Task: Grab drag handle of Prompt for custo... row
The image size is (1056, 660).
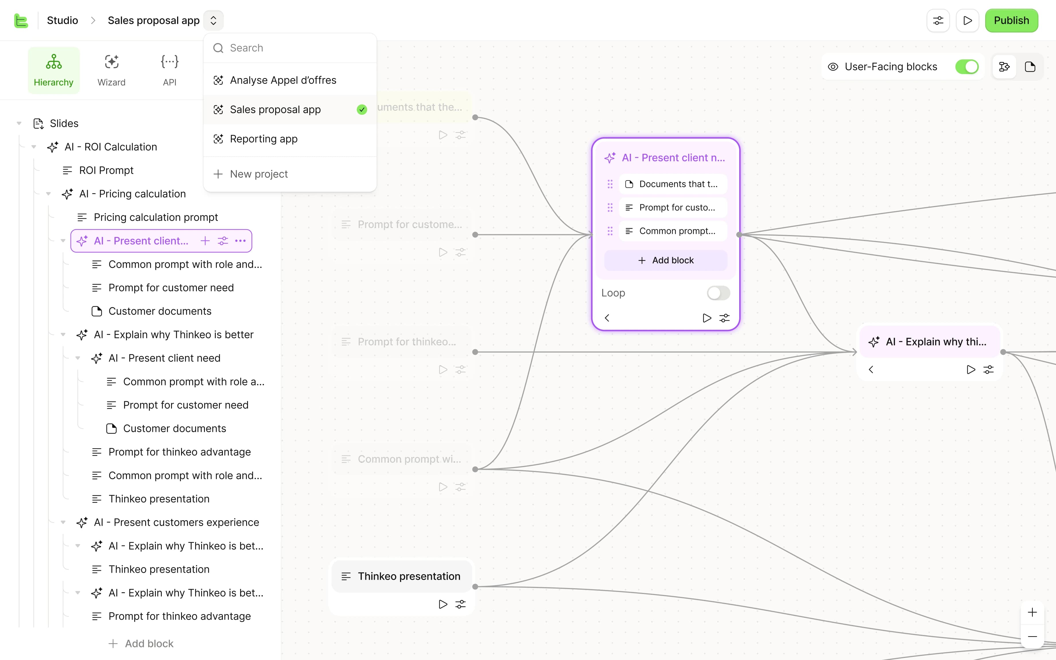Action: 610,208
